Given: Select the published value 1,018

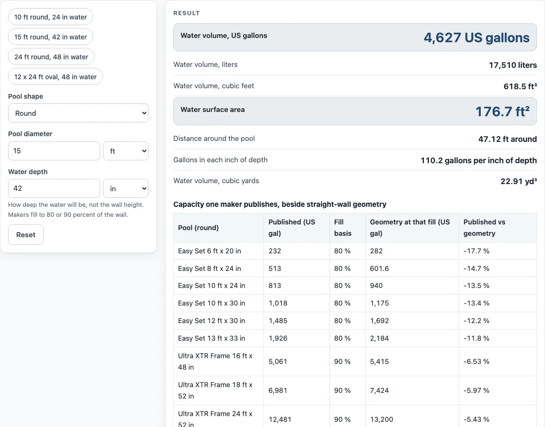Looking at the screenshot, I should 278,303.
